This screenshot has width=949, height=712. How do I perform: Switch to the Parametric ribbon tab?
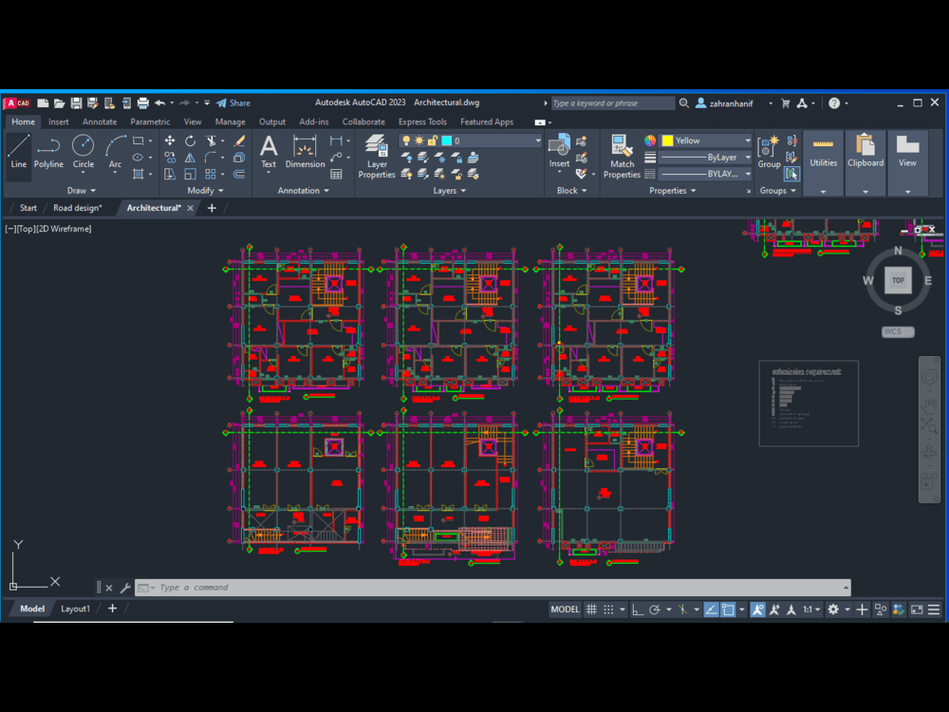click(150, 122)
